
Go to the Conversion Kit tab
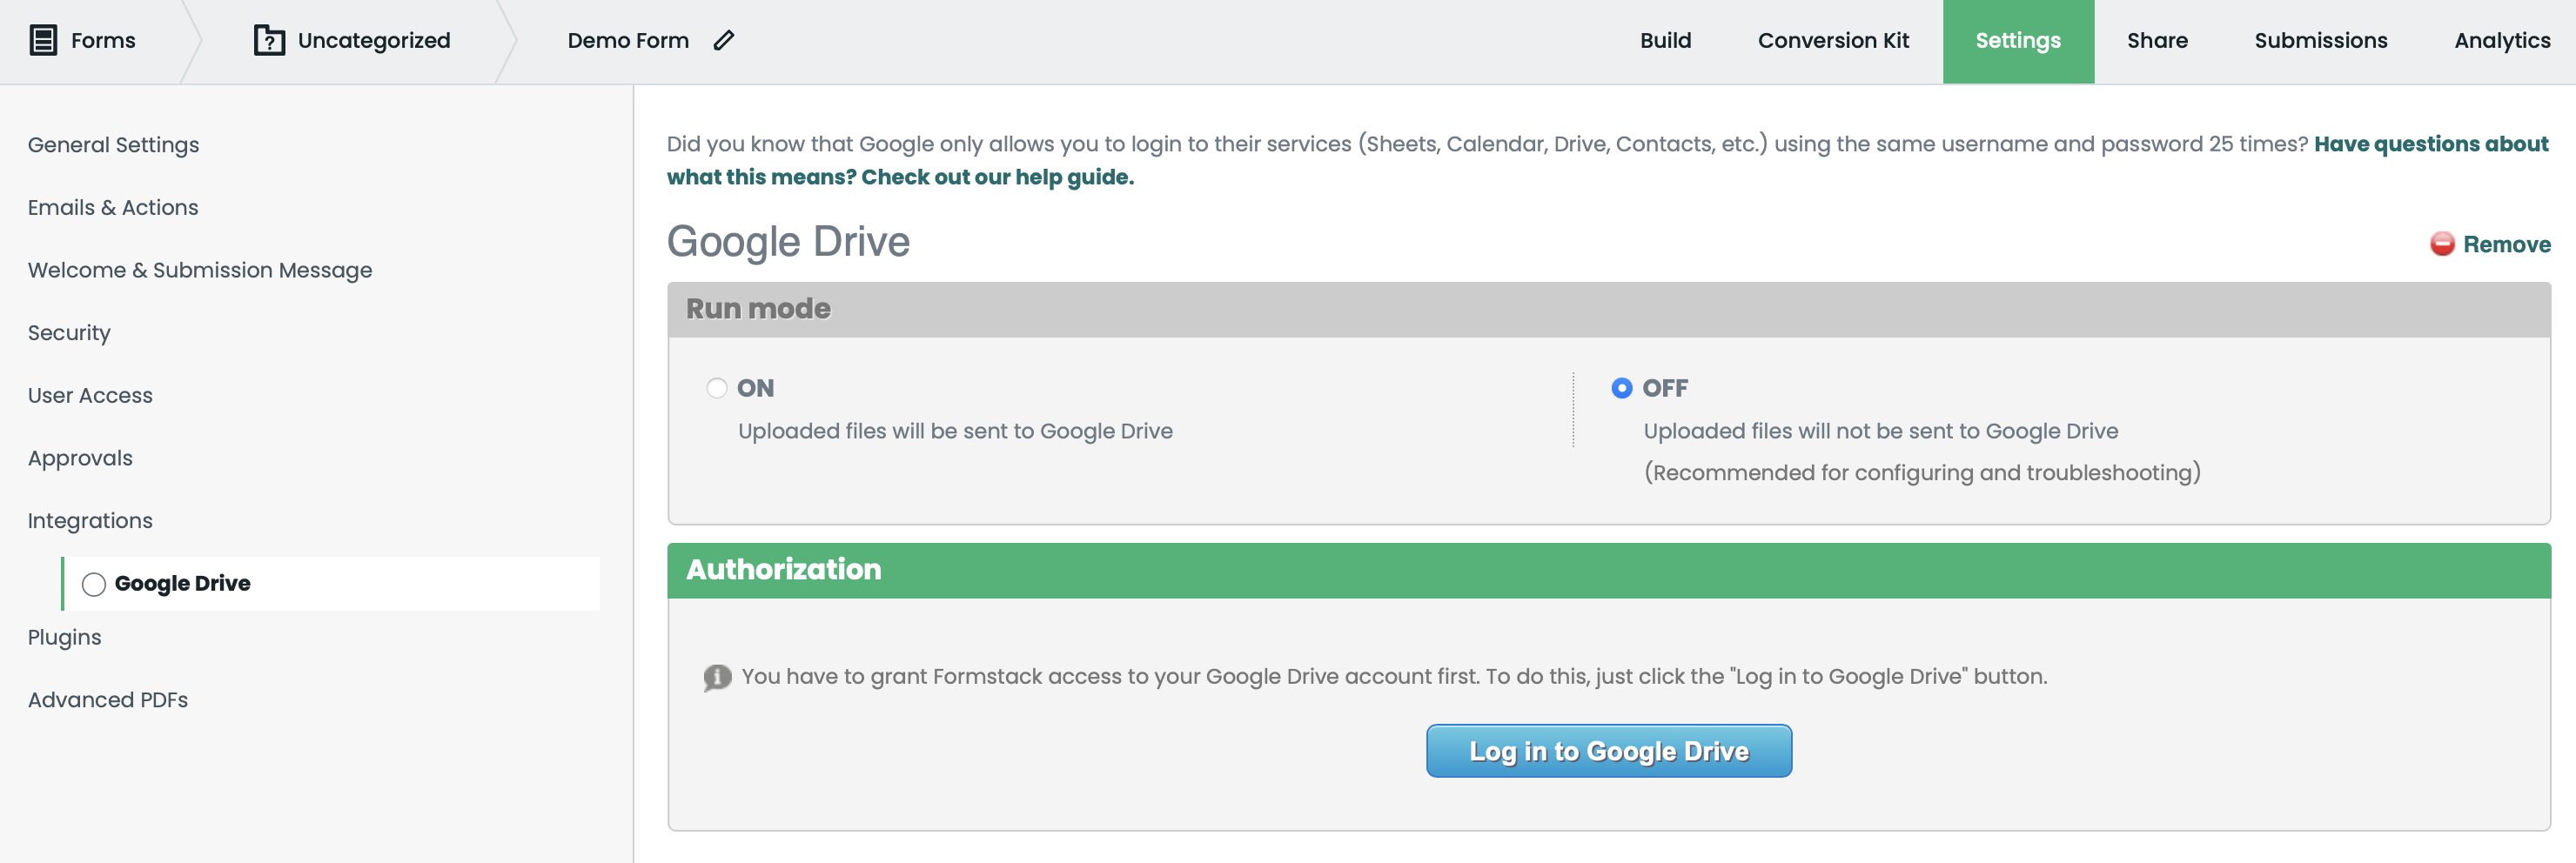pyautogui.click(x=1832, y=41)
